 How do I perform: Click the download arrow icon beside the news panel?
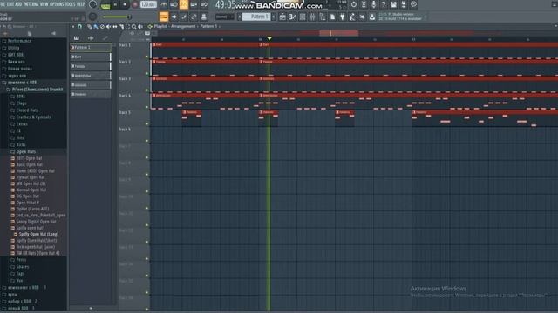[x=372, y=17]
